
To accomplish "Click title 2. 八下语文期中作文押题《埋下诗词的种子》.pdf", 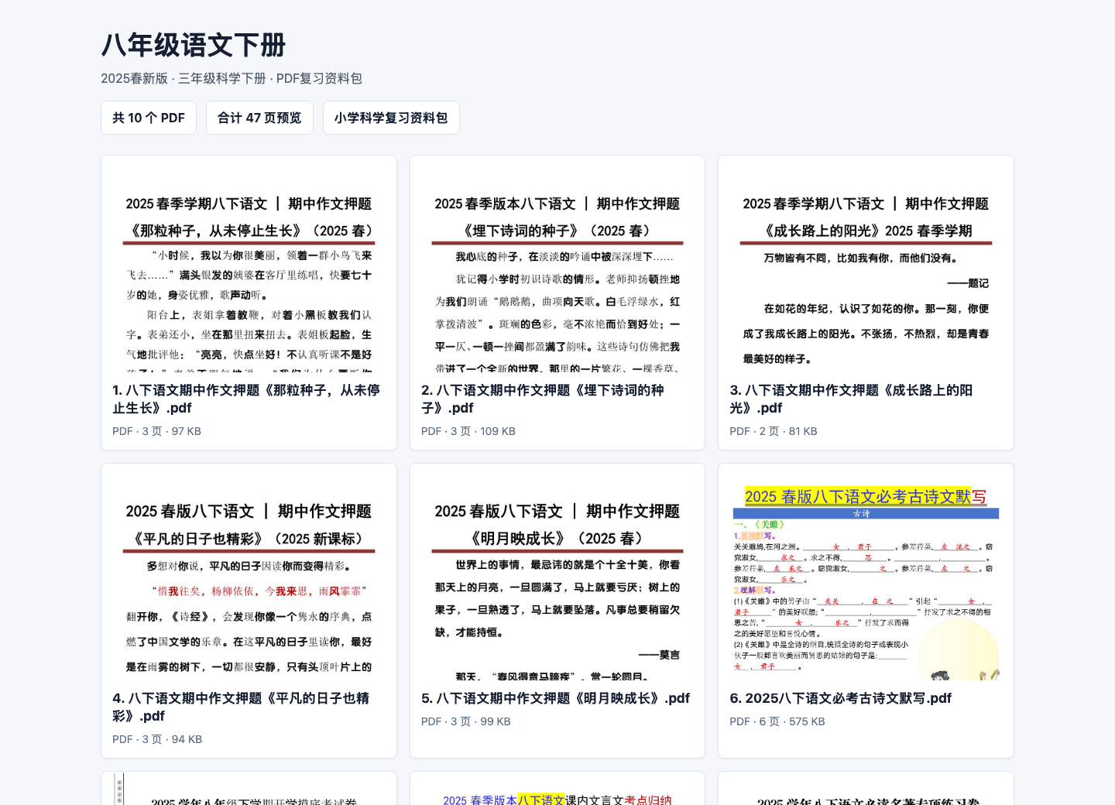I will pos(543,399).
